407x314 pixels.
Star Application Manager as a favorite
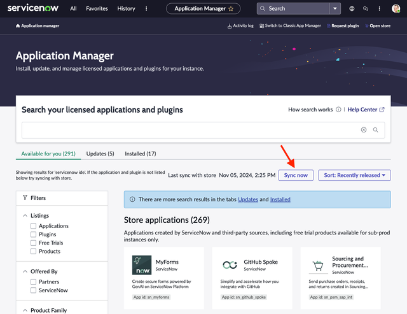(231, 8)
